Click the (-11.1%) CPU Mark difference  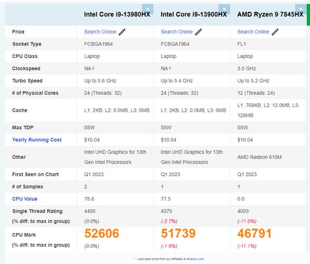click(x=247, y=246)
